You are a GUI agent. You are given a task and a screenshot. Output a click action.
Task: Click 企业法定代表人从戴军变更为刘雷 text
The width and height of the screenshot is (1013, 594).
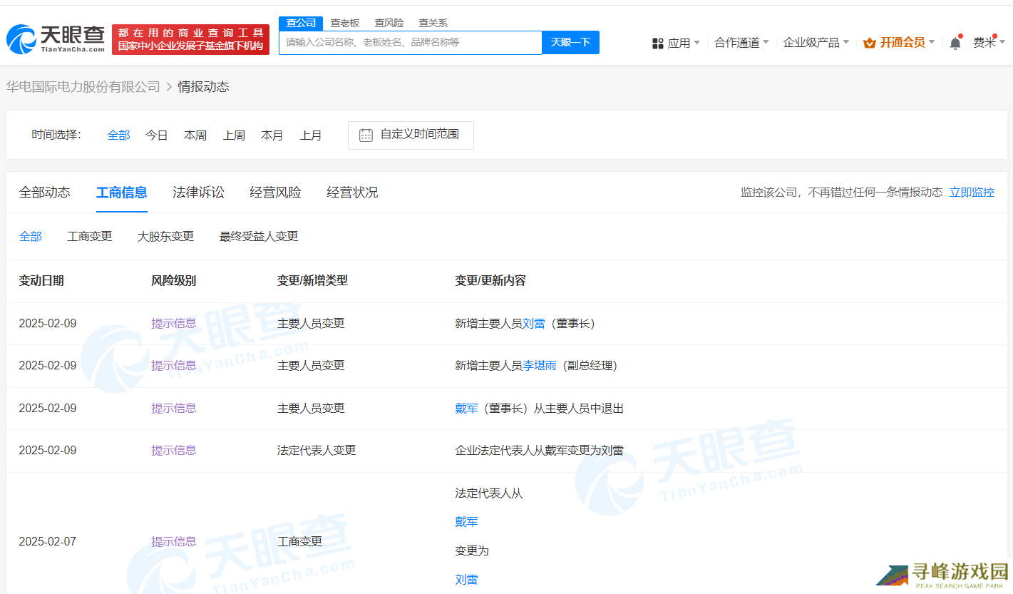(540, 450)
